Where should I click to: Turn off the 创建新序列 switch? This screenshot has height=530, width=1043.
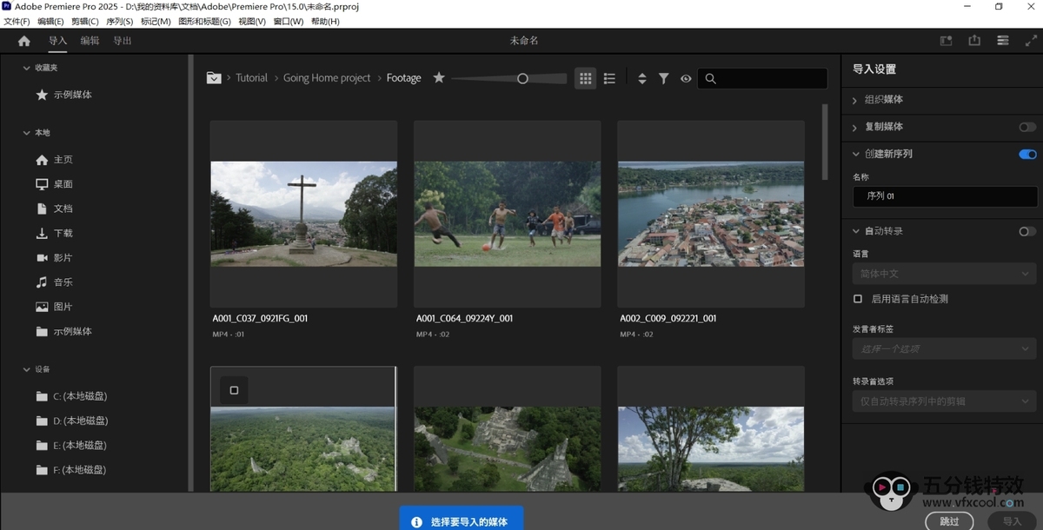pos(1027,155)
